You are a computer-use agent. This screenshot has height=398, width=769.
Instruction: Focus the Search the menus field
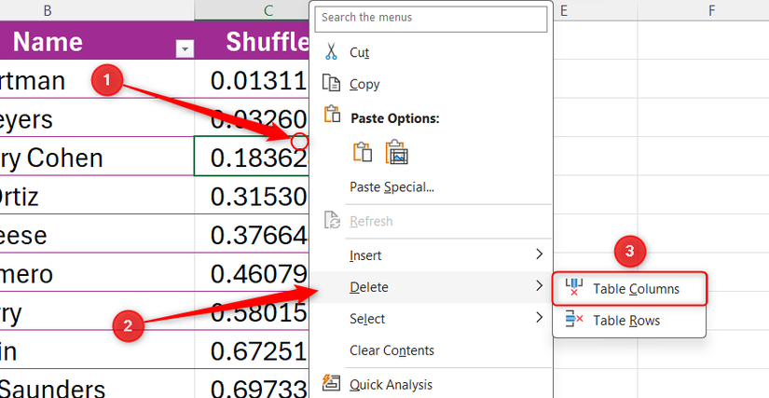[x=431, y=18]
